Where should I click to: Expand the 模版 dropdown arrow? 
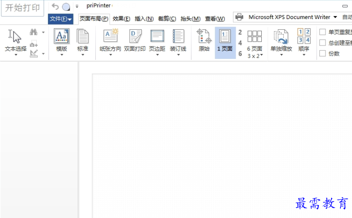(x=61, y=55)
